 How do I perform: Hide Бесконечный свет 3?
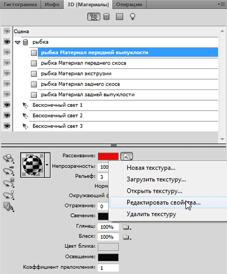click(7, 126)
